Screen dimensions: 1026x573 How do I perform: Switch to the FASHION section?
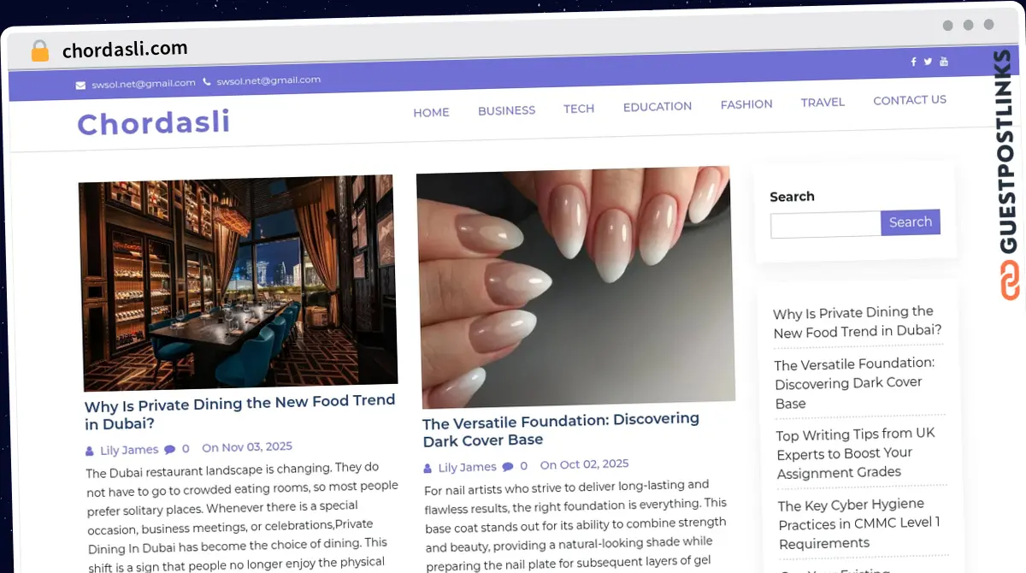(746, 103)
